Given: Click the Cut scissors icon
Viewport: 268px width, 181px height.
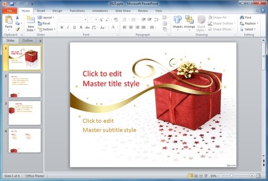Looking at the screenshot, I should click(17, 18).
